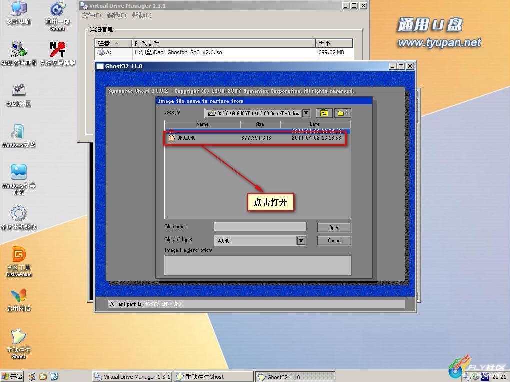Switch to 手动运行Ghost taskbar button
Screen dimensions: 510x382
click(x=213, y=377)
